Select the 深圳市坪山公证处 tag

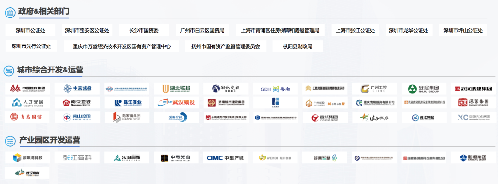pos(463,30)
